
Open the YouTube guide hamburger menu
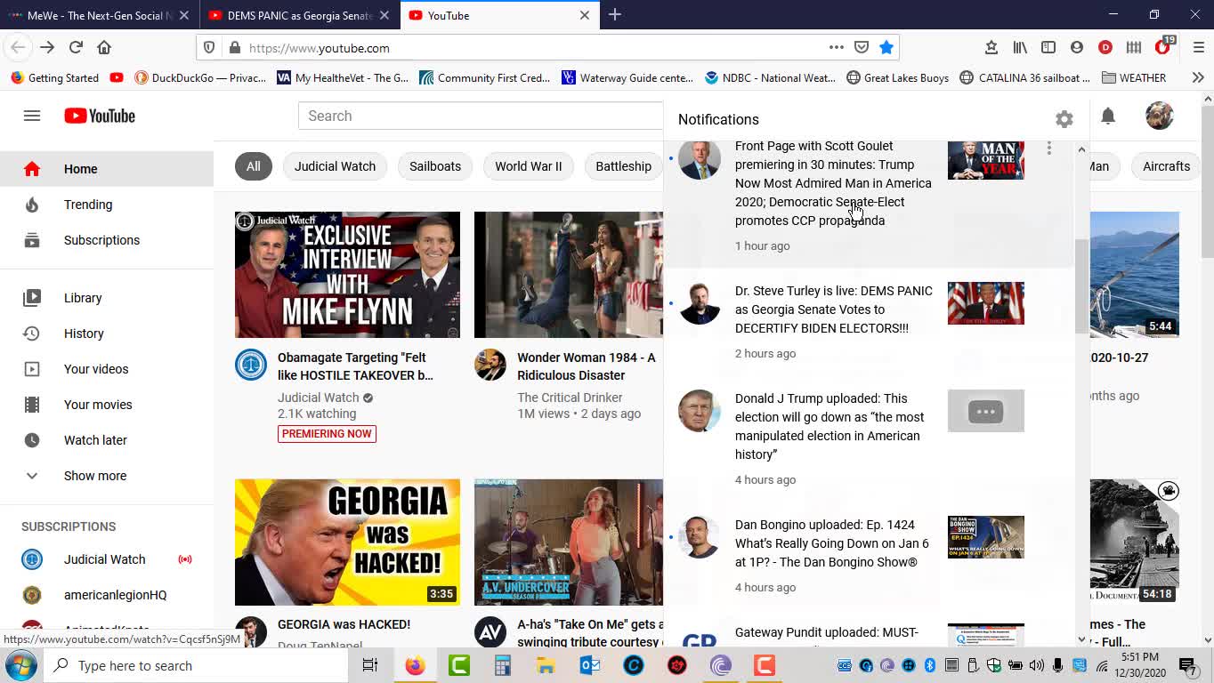click(x=32, y=116)
